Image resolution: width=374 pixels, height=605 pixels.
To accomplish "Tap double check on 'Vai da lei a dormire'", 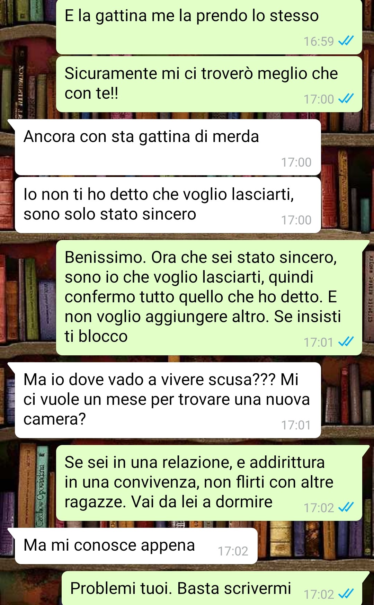I will (x=346, y=508).
